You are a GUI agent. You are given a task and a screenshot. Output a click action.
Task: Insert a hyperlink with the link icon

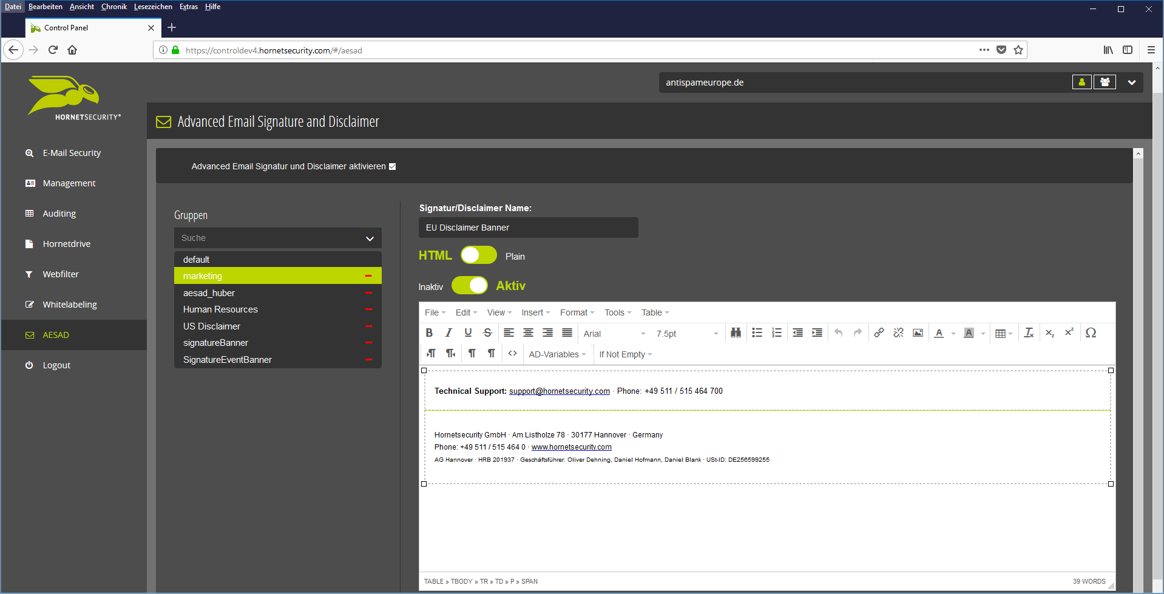coord(879,332)
